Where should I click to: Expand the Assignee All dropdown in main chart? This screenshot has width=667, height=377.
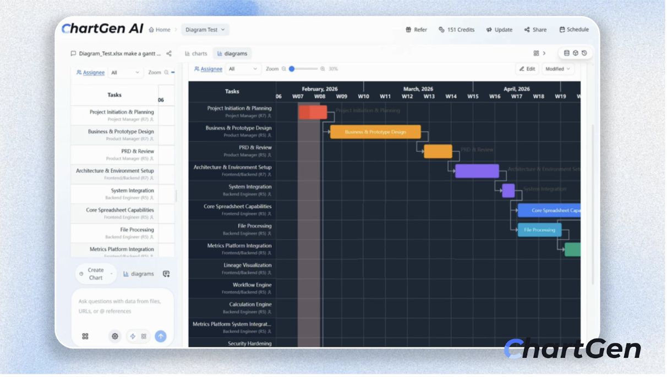tap(243, 69)
